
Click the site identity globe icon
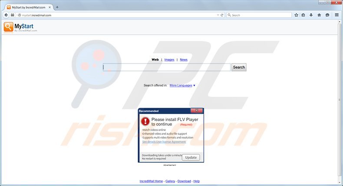[20, 15]
